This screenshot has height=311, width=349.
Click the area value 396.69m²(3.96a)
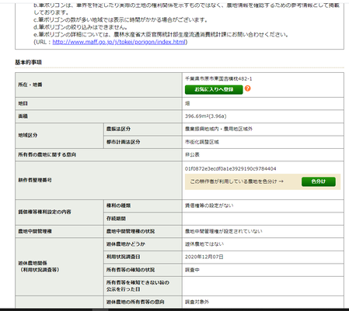206,116
